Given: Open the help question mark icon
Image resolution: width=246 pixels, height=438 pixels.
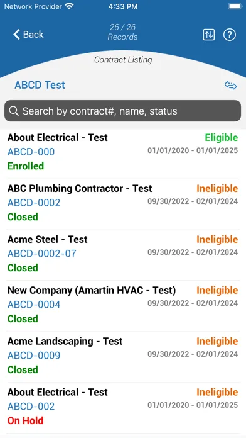Looking at the screenshot, I should [x=230, y=35].
